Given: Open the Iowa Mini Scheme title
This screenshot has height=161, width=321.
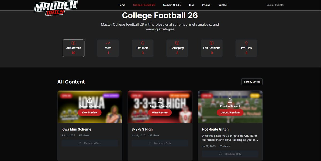Looking at the screenshot, I should (x=76, y=129).
